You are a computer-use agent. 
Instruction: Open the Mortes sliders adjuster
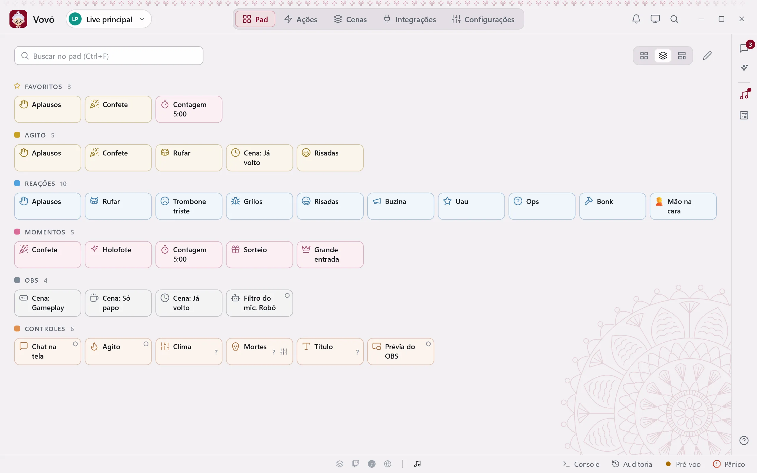point(284,351)
